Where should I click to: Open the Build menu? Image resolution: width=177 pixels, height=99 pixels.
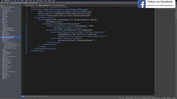(30, 1)
